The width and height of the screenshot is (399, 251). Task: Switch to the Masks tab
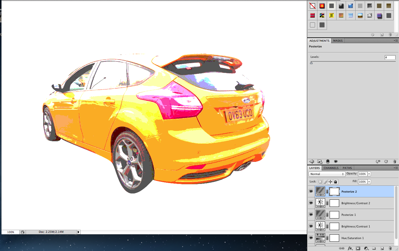(337, 41)
